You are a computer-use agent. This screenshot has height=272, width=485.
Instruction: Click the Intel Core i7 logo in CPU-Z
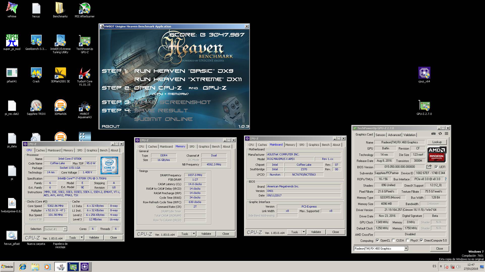pyautogui.click(x=109, y=165)
